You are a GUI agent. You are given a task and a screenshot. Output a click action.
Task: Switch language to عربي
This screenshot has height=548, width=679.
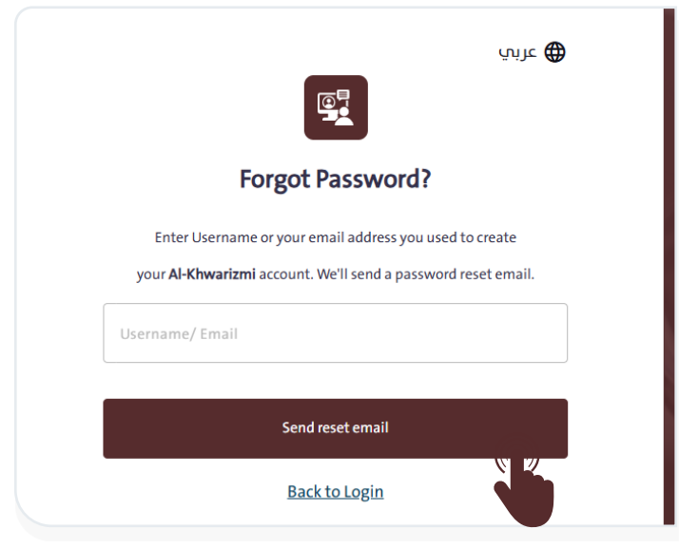[x=518, y=52]
